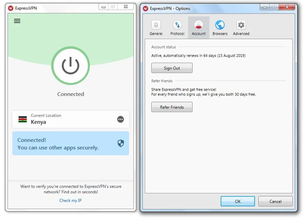Viewport: 303px width, 218px height.
Task: Click the 'Current Location' label
Action: tap(46, 116)
